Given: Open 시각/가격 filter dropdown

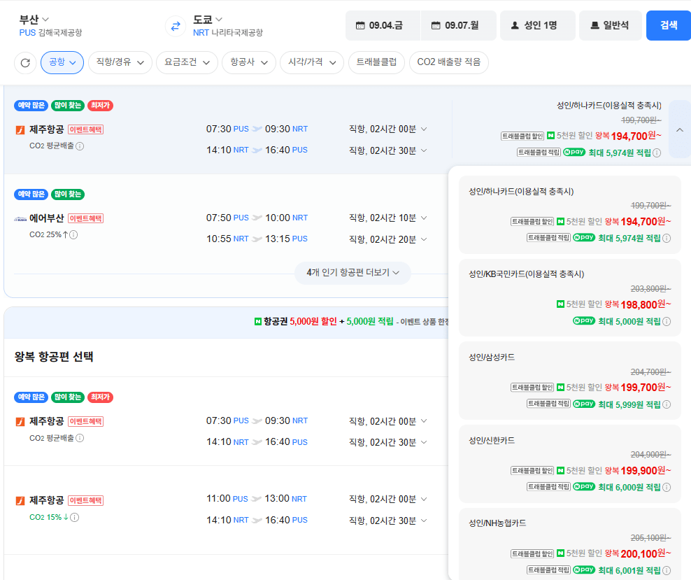Looking at the screenshot, I should (x=311, y=62).
